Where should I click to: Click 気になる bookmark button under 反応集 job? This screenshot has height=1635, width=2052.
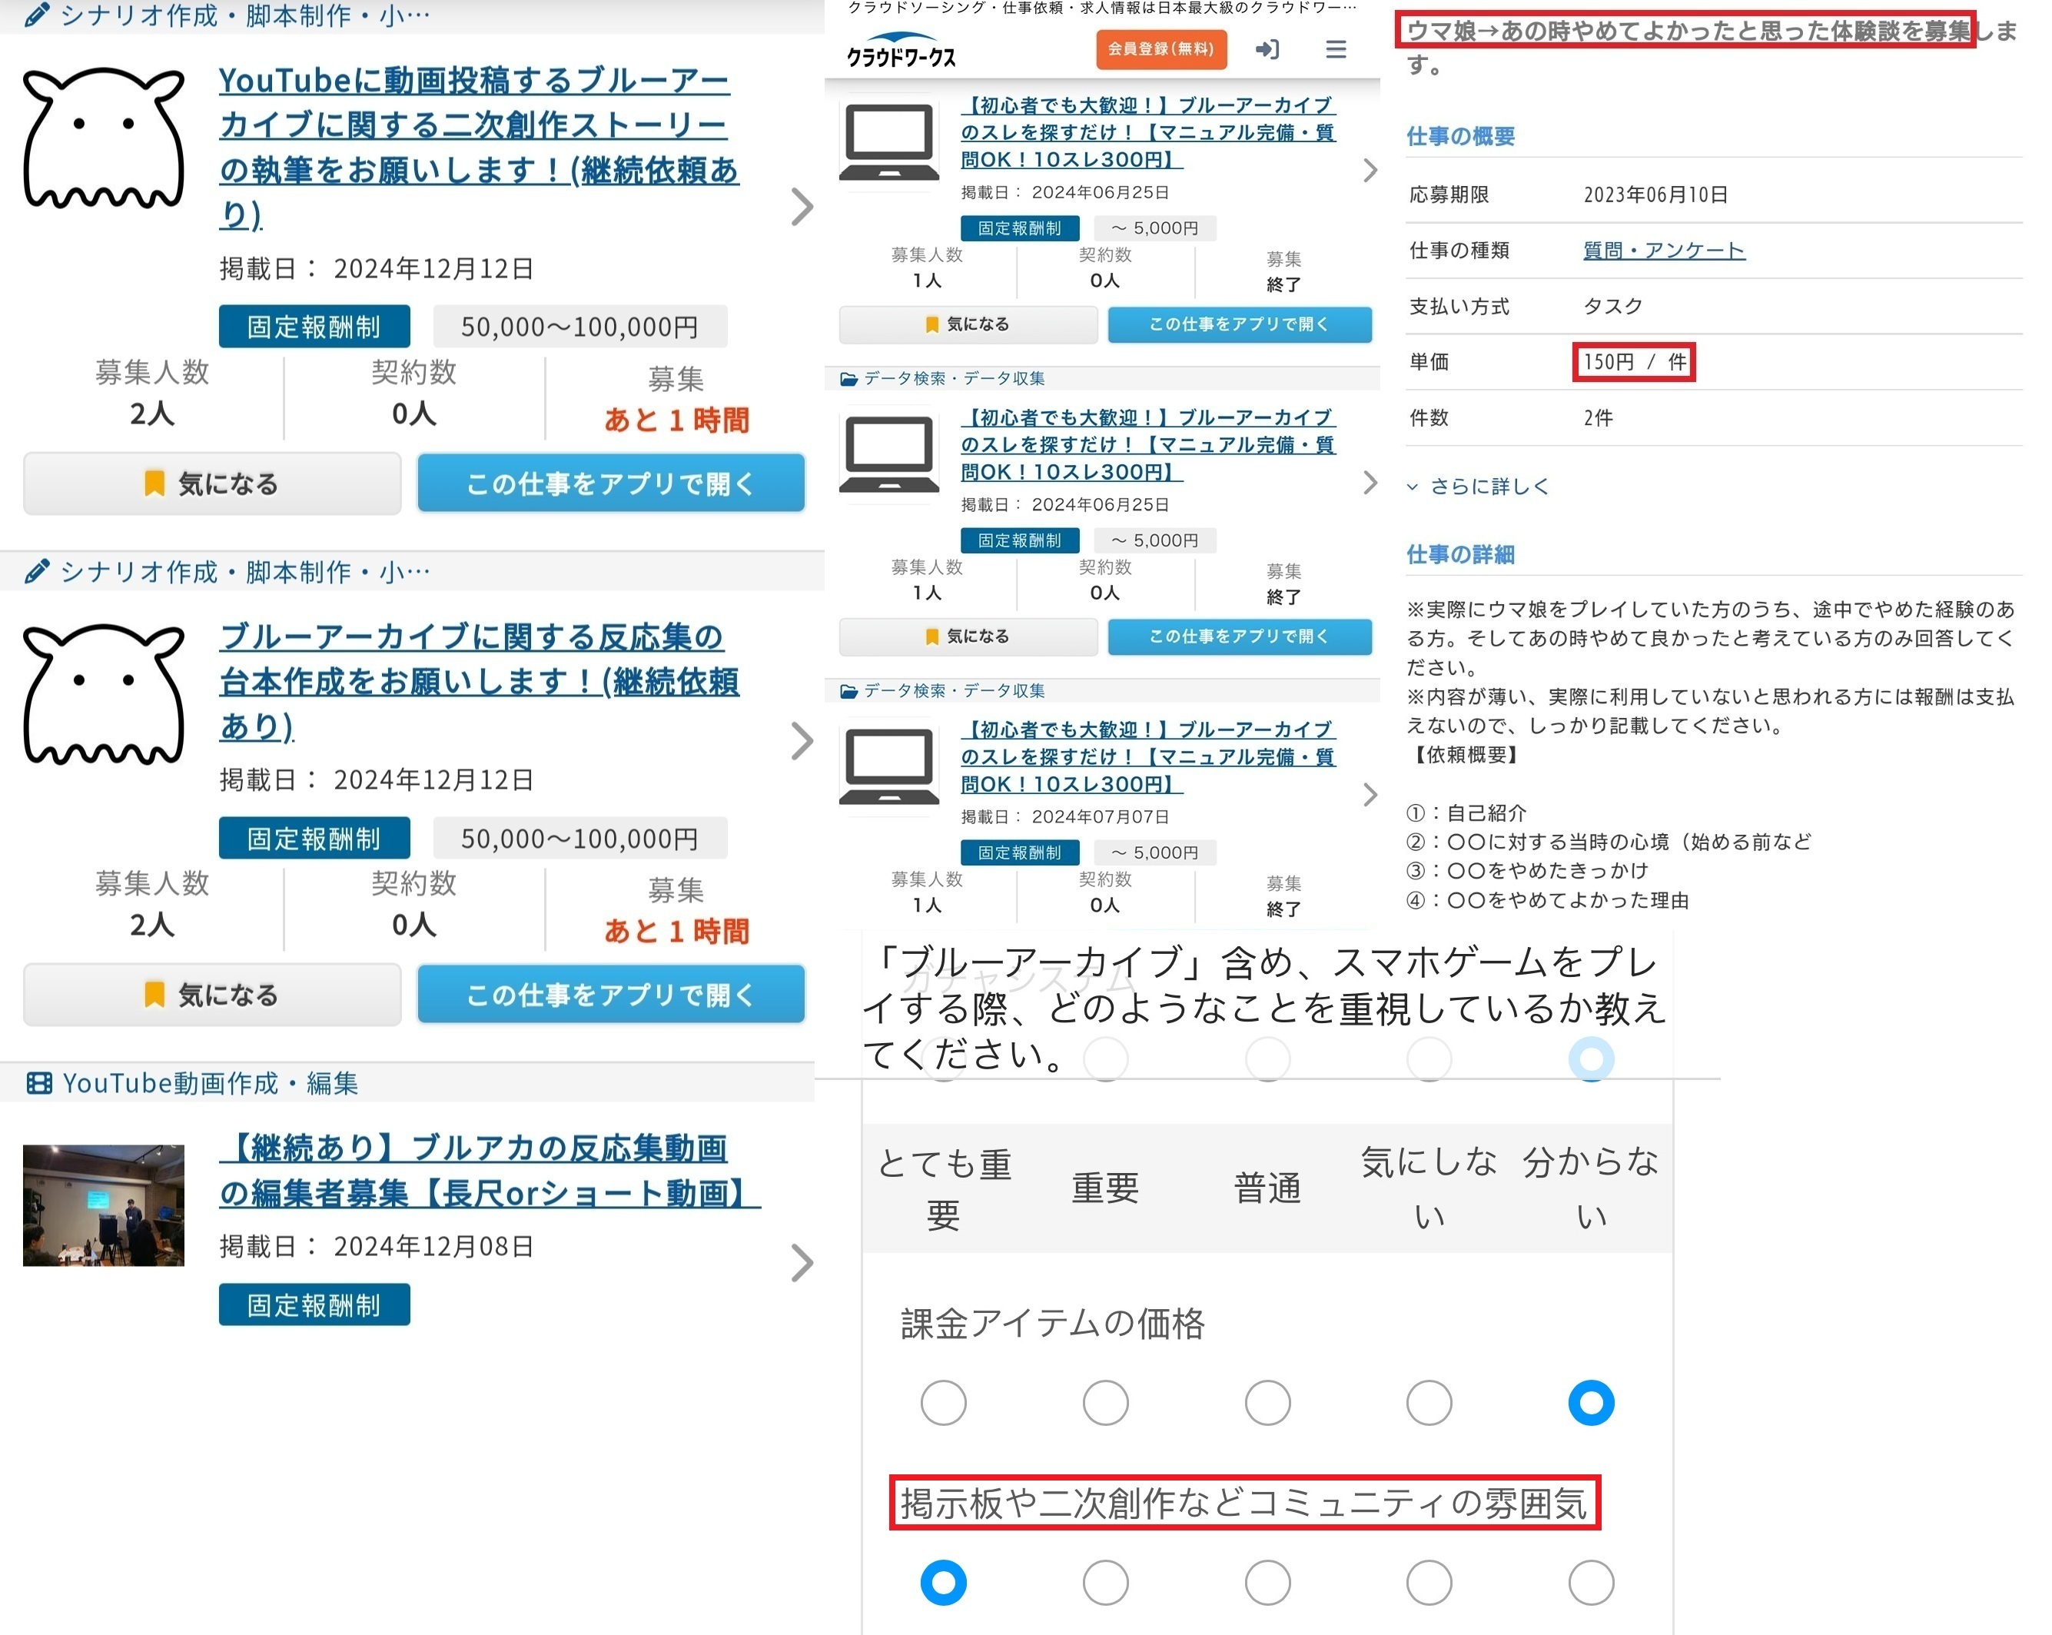tap(212, 995)
